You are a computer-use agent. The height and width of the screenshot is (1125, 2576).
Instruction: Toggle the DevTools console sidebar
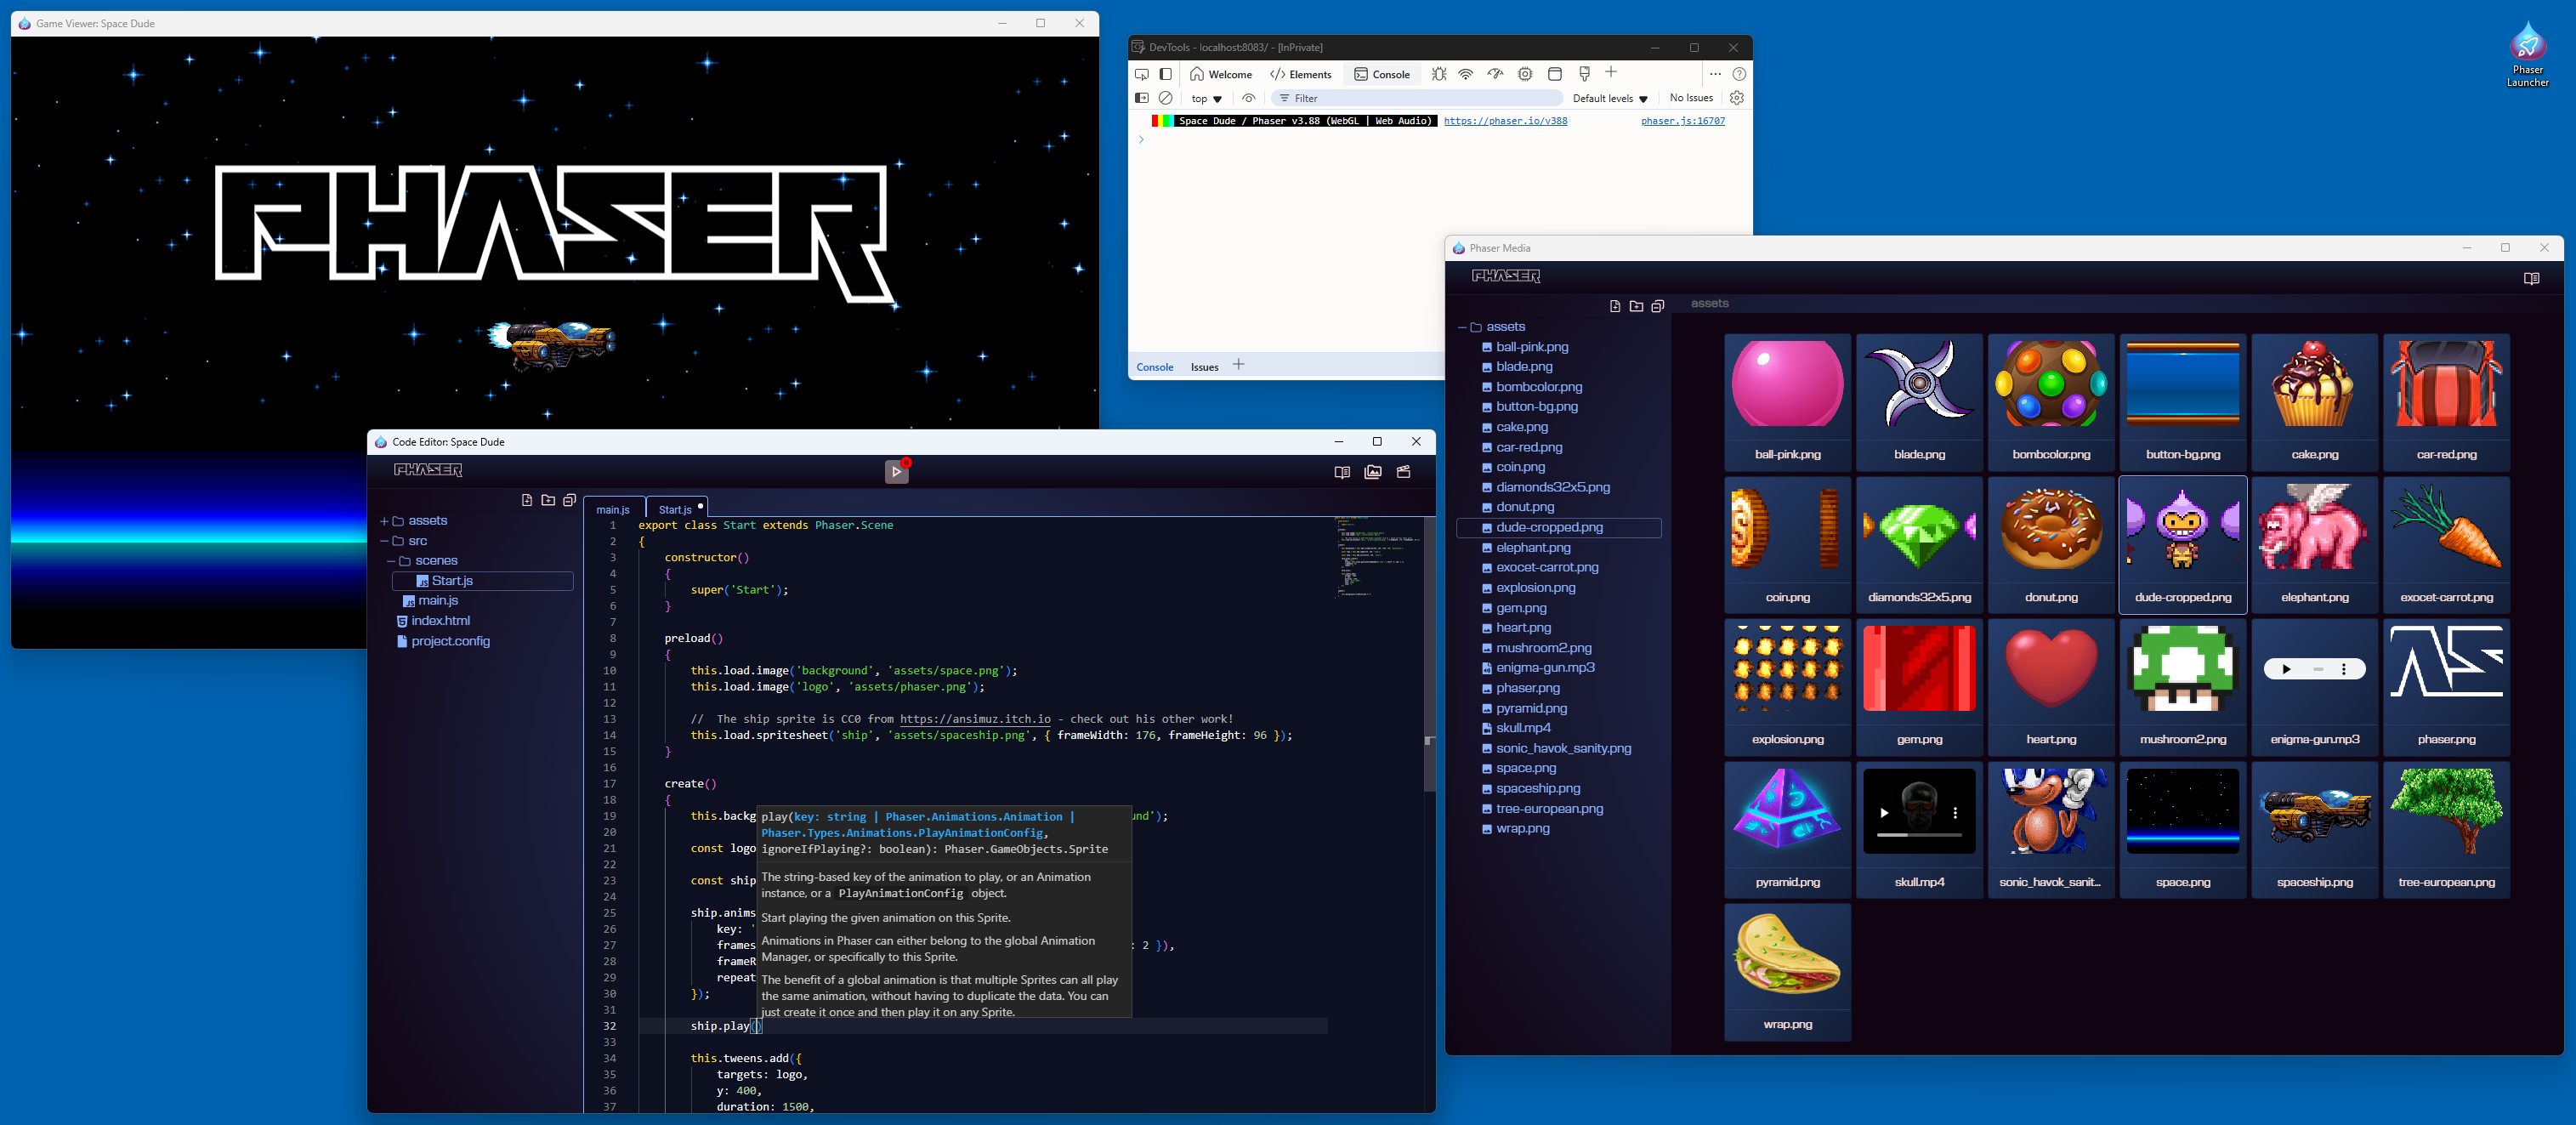(x=1142, y=98)
